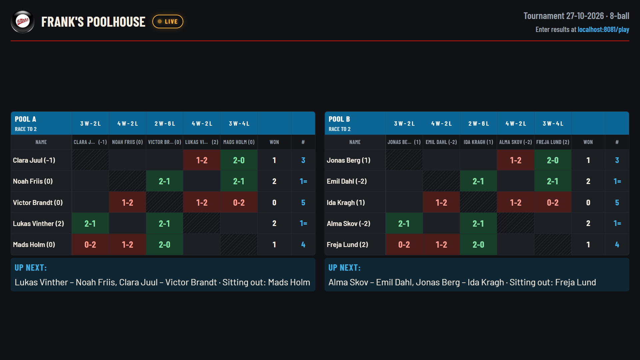640x360 pixels.
Task: Click Jonas Berg's rank 3 in Pool B
Action: pyautogui.click(x=617, y=160)
